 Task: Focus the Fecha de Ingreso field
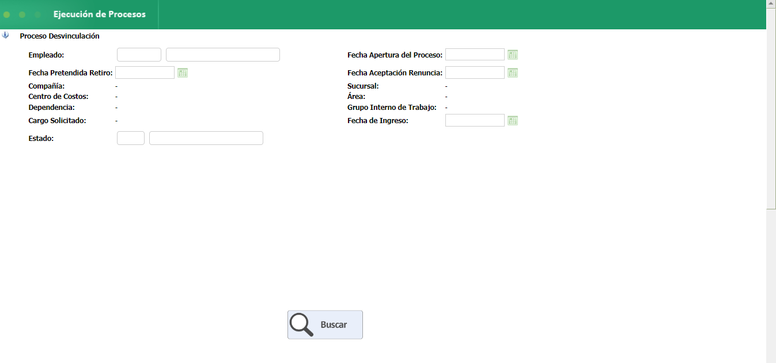475,120
